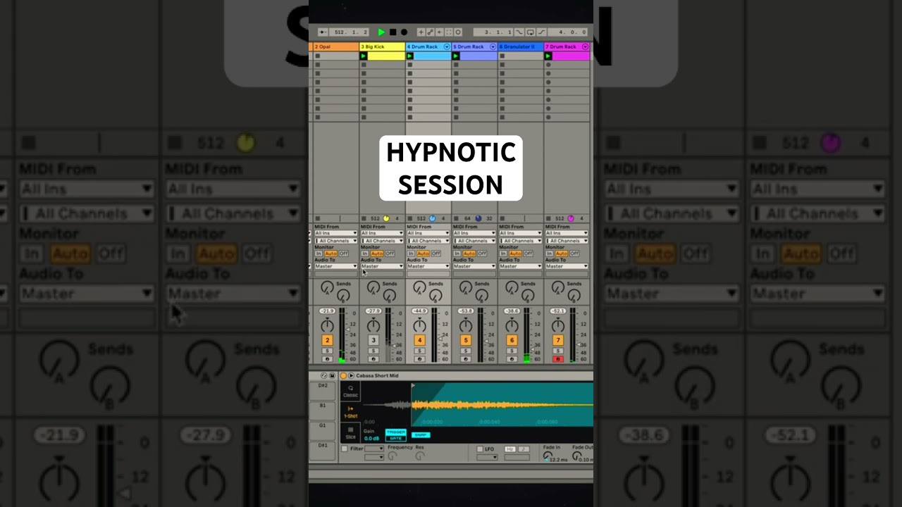Image resolution: width=902 pixels, height=507 pixels.
Task: Enable track activator 3 on Big Kick
Action: 373,340
